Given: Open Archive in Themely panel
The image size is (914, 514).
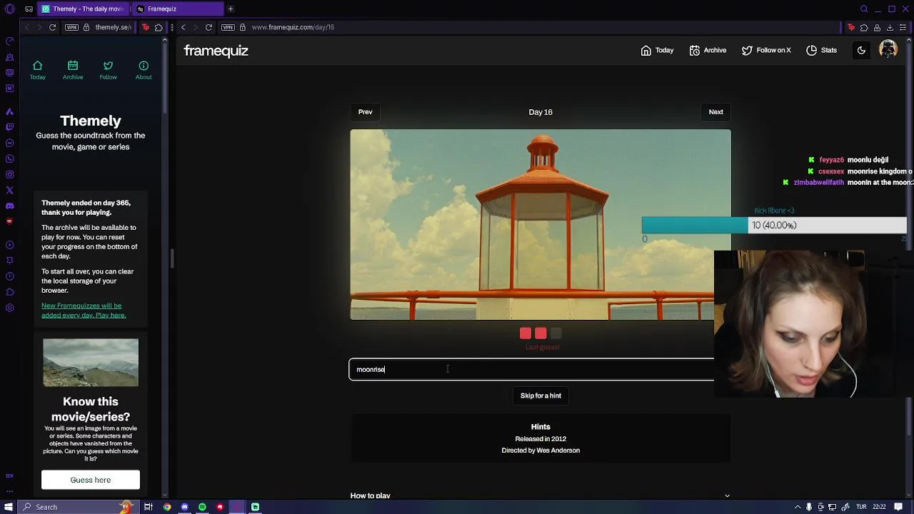Looking at the screenshot, I should click(x=73, y=70).
